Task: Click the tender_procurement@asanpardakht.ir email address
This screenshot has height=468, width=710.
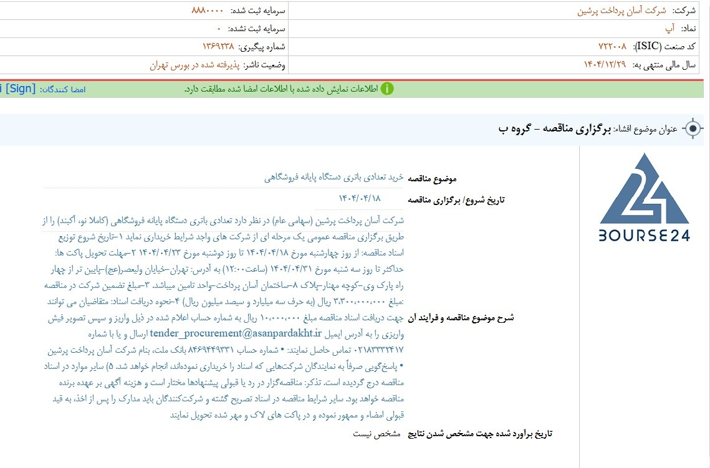Action: coord(236,333)
